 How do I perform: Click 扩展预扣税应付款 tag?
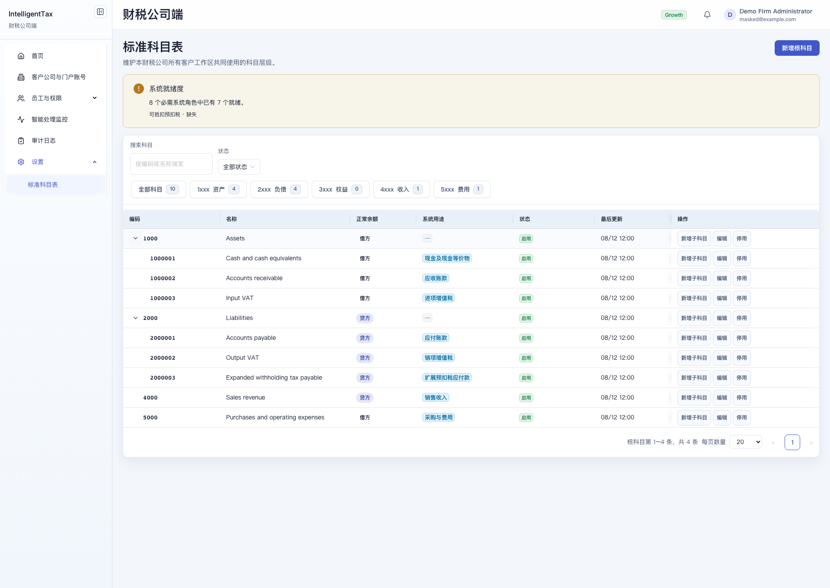point(447,377)
